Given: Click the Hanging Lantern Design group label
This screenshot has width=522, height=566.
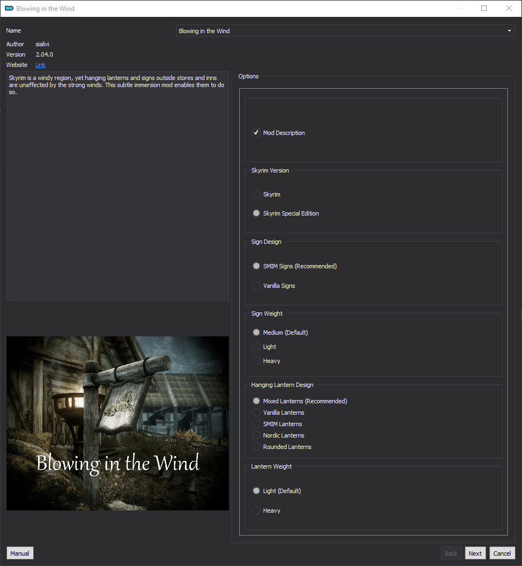Looking at the screenshot, I should coord(282,385).
